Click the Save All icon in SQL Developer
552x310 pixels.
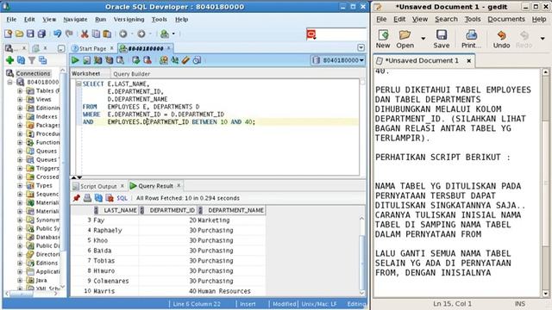coord(41,34)
